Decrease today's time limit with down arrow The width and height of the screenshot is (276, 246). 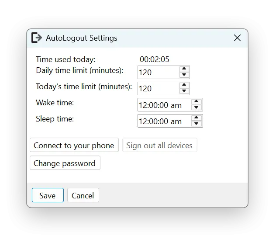click(x=184, y=91)
